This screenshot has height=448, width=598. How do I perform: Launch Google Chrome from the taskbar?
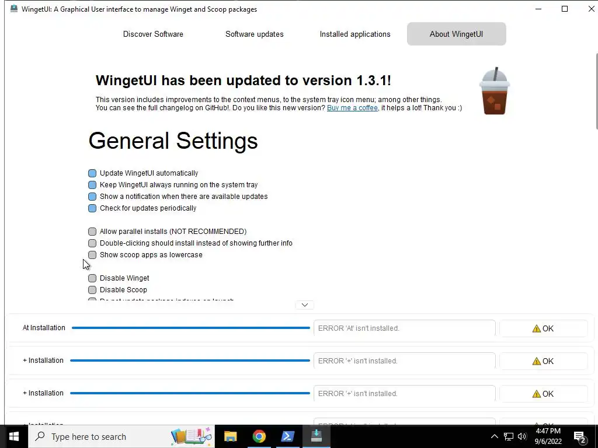259,436
